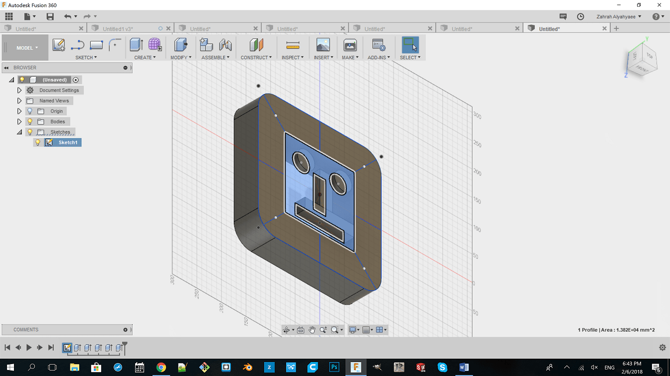
Task: Open the 3D Print tool
Action: tap(350, 45)
